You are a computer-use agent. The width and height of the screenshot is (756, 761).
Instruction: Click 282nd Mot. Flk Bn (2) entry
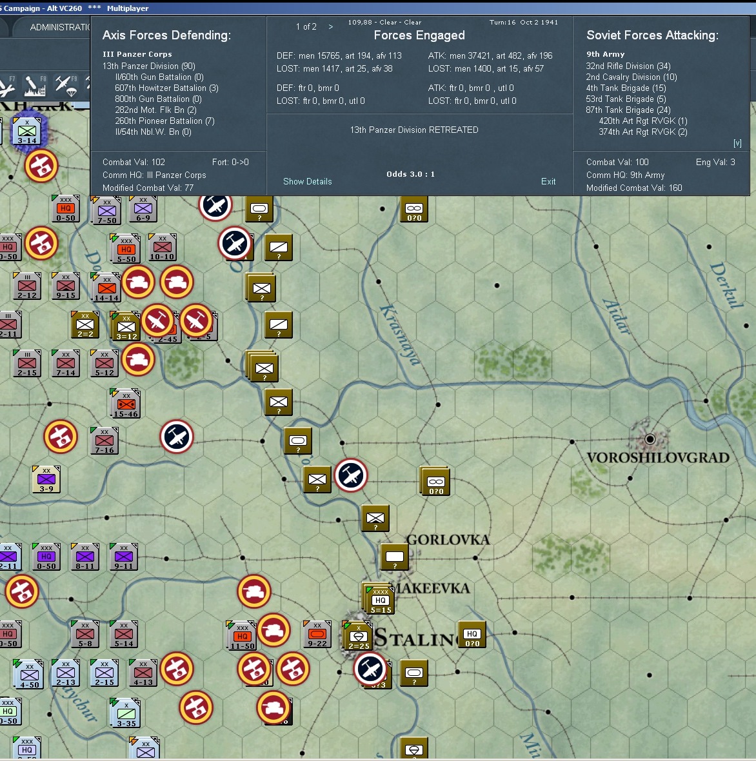pos(155,110)
